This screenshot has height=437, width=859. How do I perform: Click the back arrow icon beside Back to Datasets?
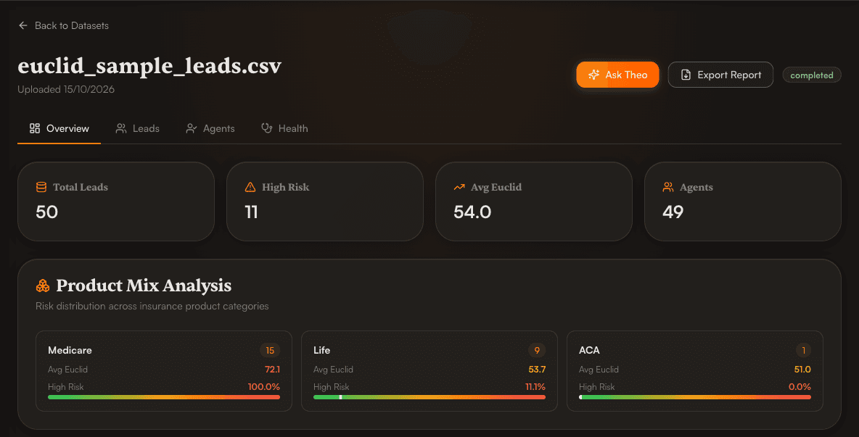pyautogui.click(x=23, y=25)
